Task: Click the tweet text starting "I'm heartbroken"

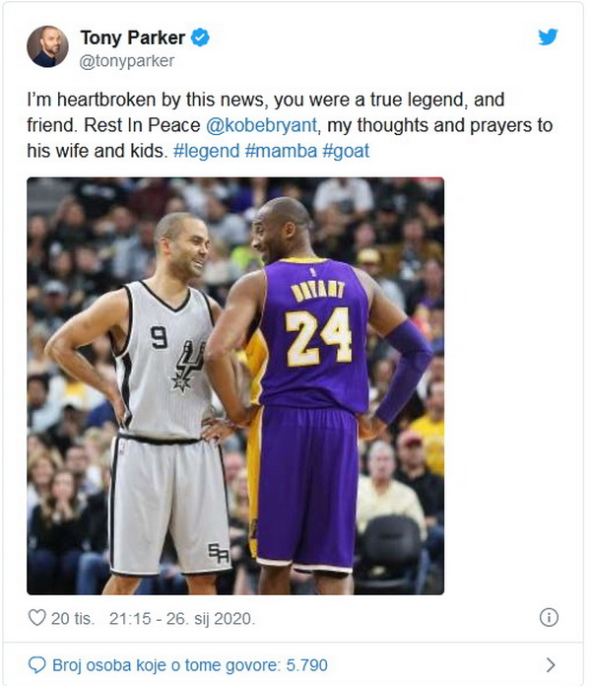Action: [290, 125]
